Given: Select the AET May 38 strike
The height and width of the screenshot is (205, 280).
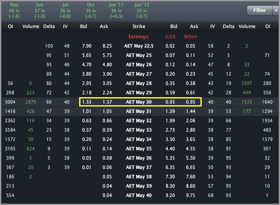Looking at the screenshot, I should tap(139, 177).
